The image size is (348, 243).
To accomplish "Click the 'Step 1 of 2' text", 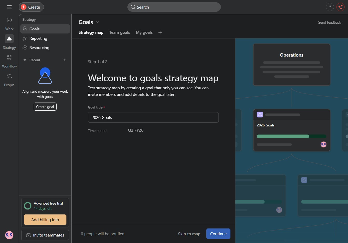I will [x=98, y=62].
